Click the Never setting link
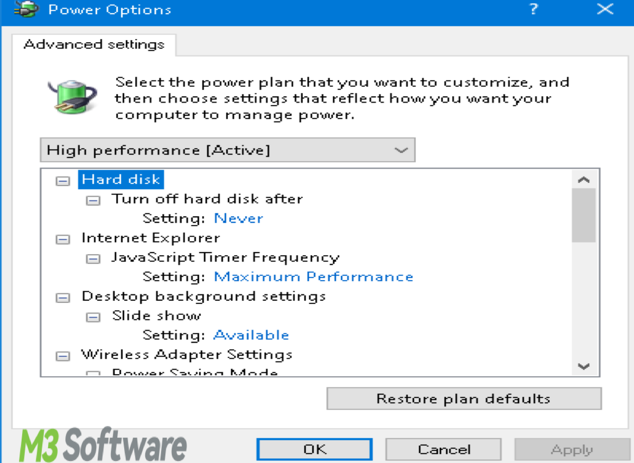Viewport: 634px width, 463px height. pos(238,218)
